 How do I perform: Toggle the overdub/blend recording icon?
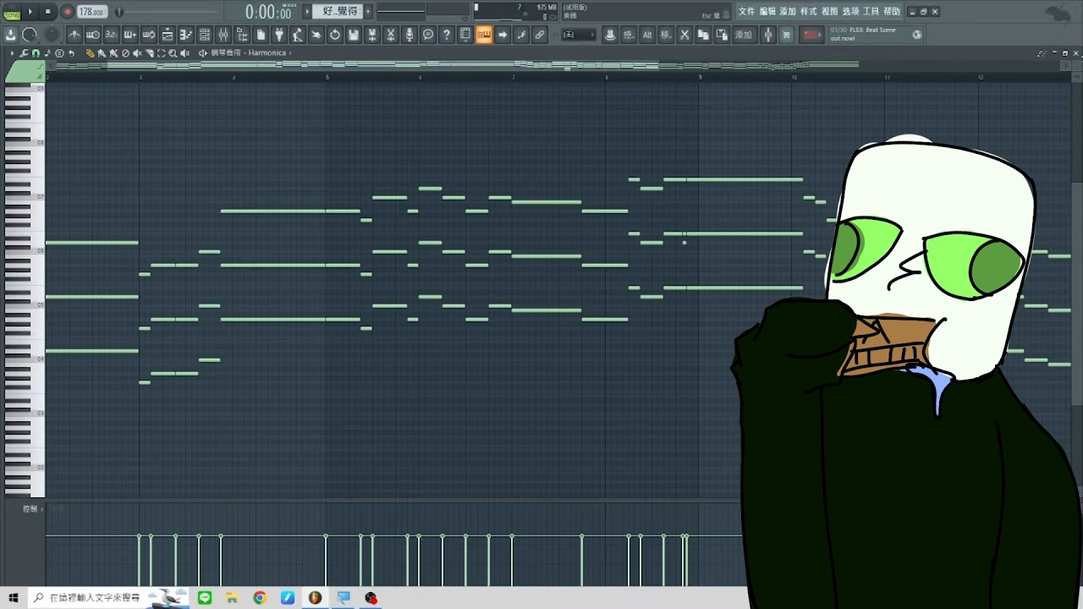coord(130,35)
